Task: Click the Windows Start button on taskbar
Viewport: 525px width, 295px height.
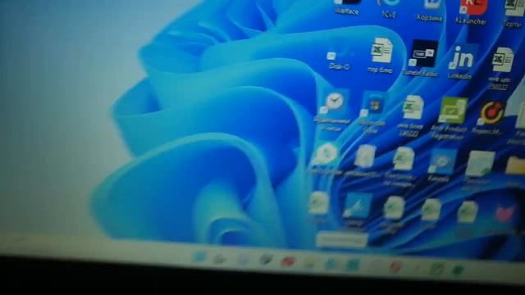Action: click(x=199, y=256)
